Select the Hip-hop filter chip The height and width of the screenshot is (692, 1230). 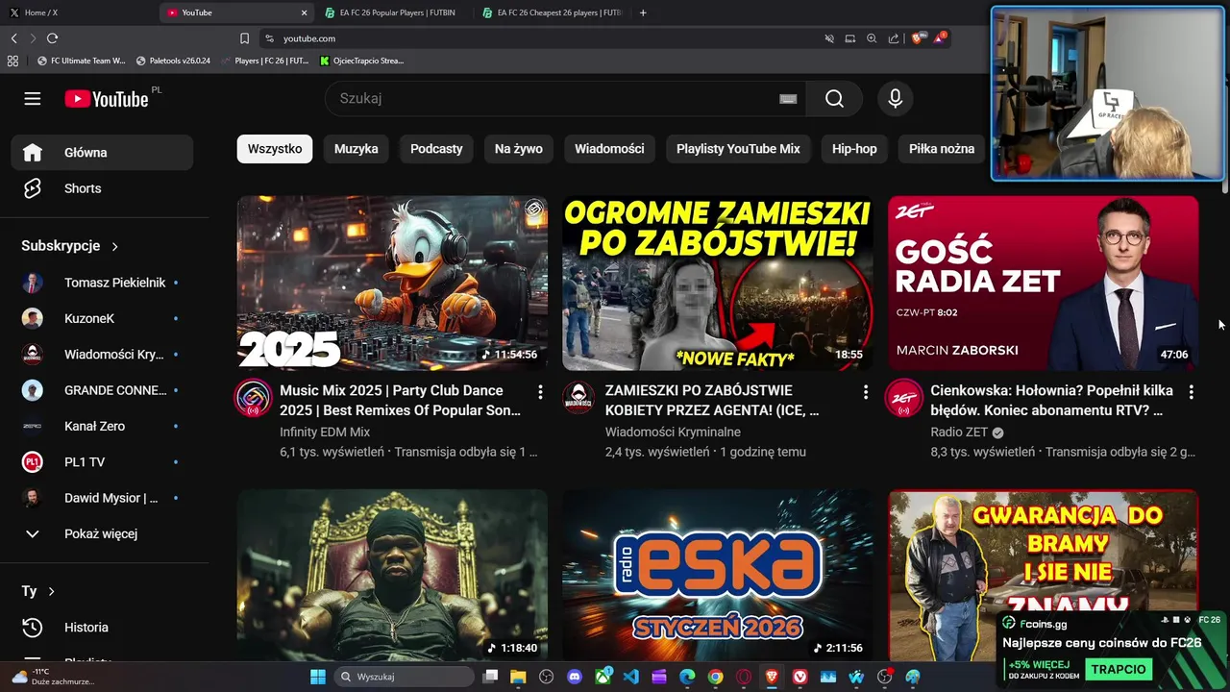pos(854,149)
